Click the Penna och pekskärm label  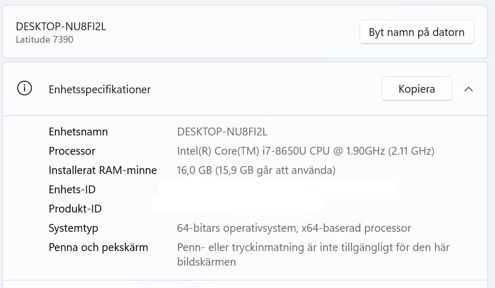point(98,247)
